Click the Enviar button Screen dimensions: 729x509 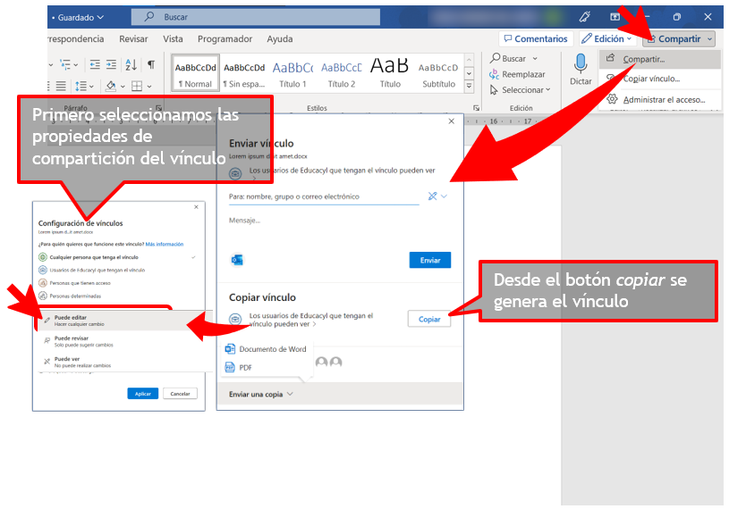[430, 260]
